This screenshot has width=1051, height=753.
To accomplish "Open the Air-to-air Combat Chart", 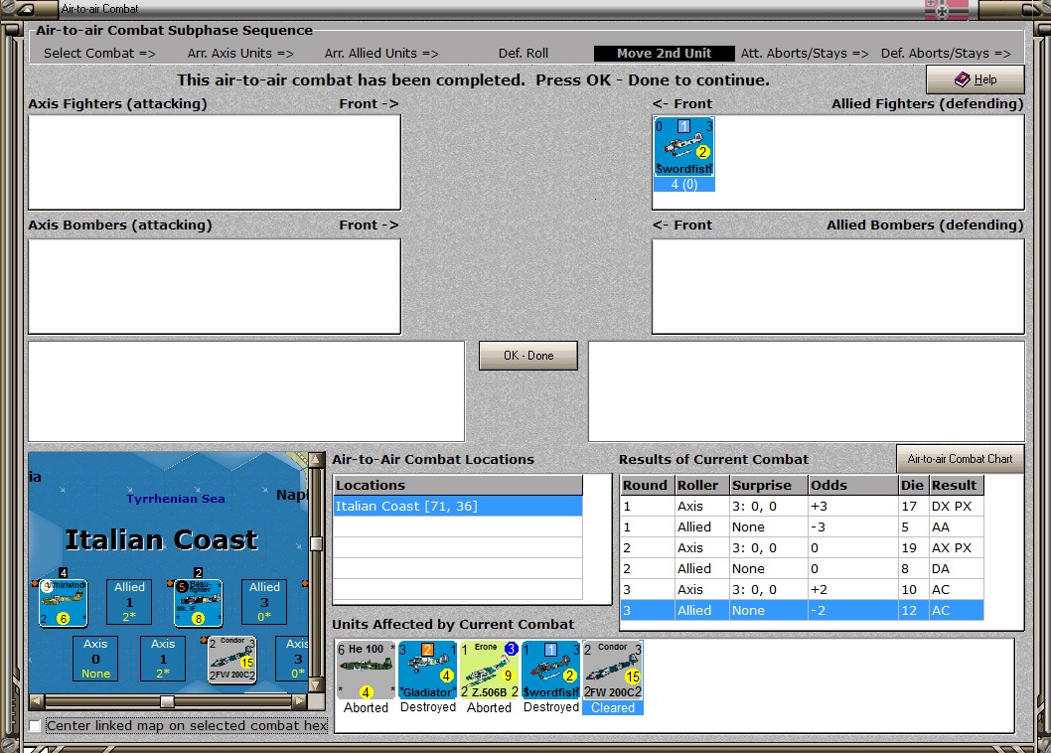I will (x=960, y=459).
